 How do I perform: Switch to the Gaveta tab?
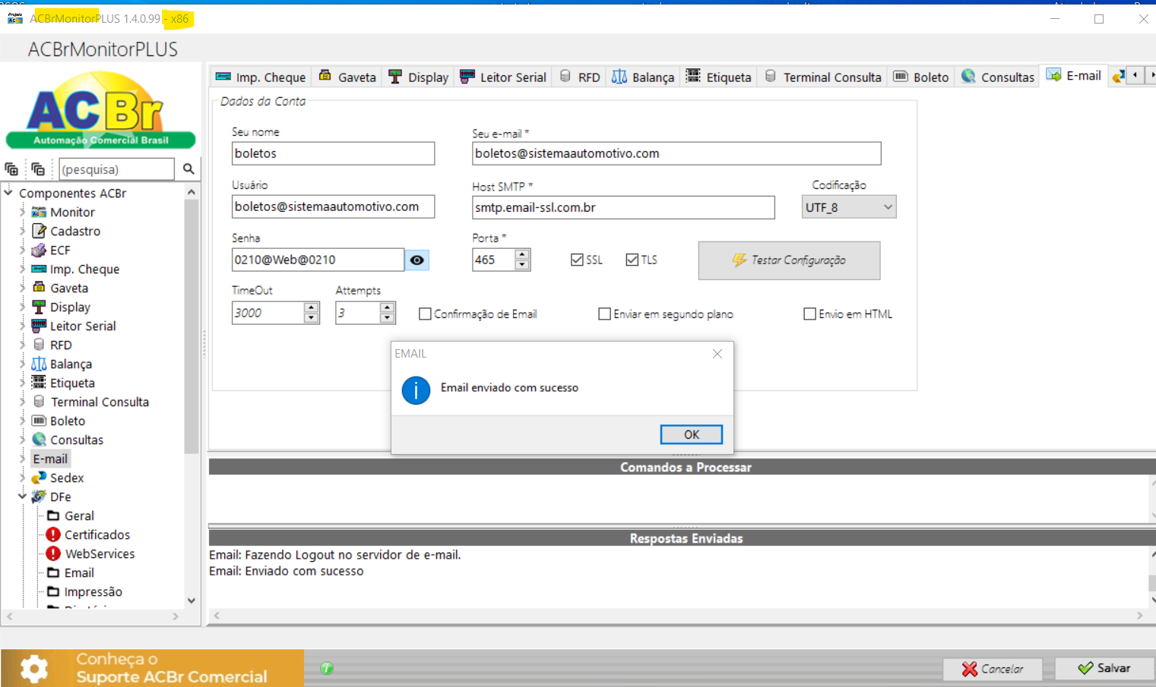(x=347, y=77)
